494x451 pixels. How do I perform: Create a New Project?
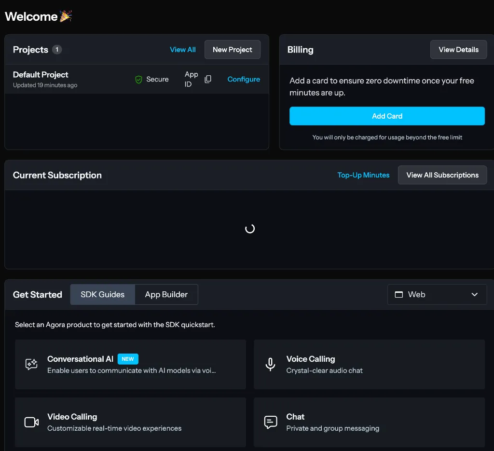[233, 50]
